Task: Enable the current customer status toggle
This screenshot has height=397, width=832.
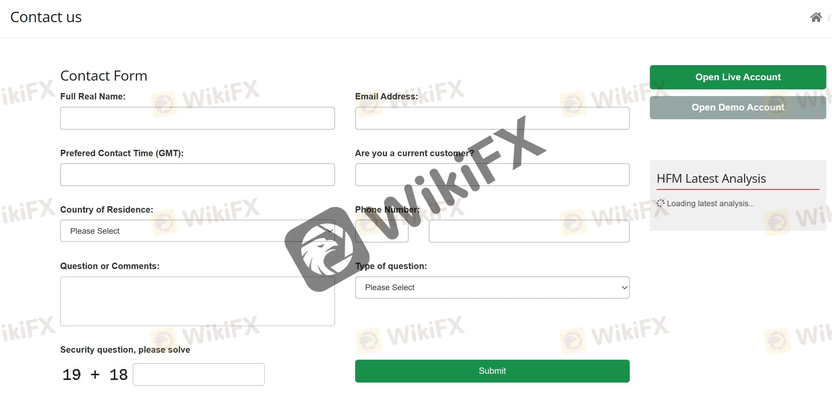Action: (x=492, y=175)
